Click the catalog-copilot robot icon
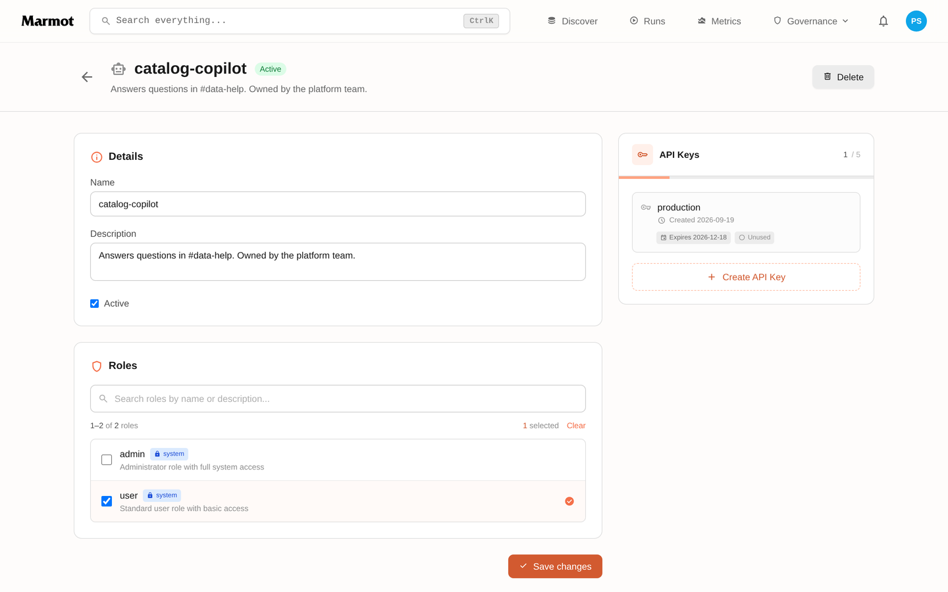Screen dimensions: 948x592 118,69
